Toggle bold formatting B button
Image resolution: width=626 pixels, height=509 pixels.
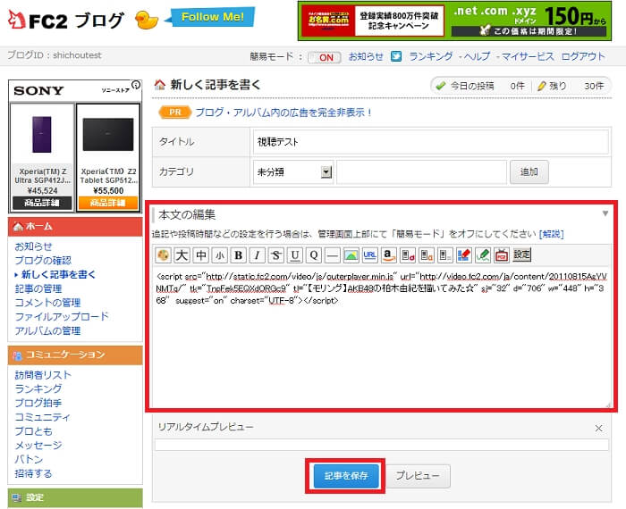[239, 255]
